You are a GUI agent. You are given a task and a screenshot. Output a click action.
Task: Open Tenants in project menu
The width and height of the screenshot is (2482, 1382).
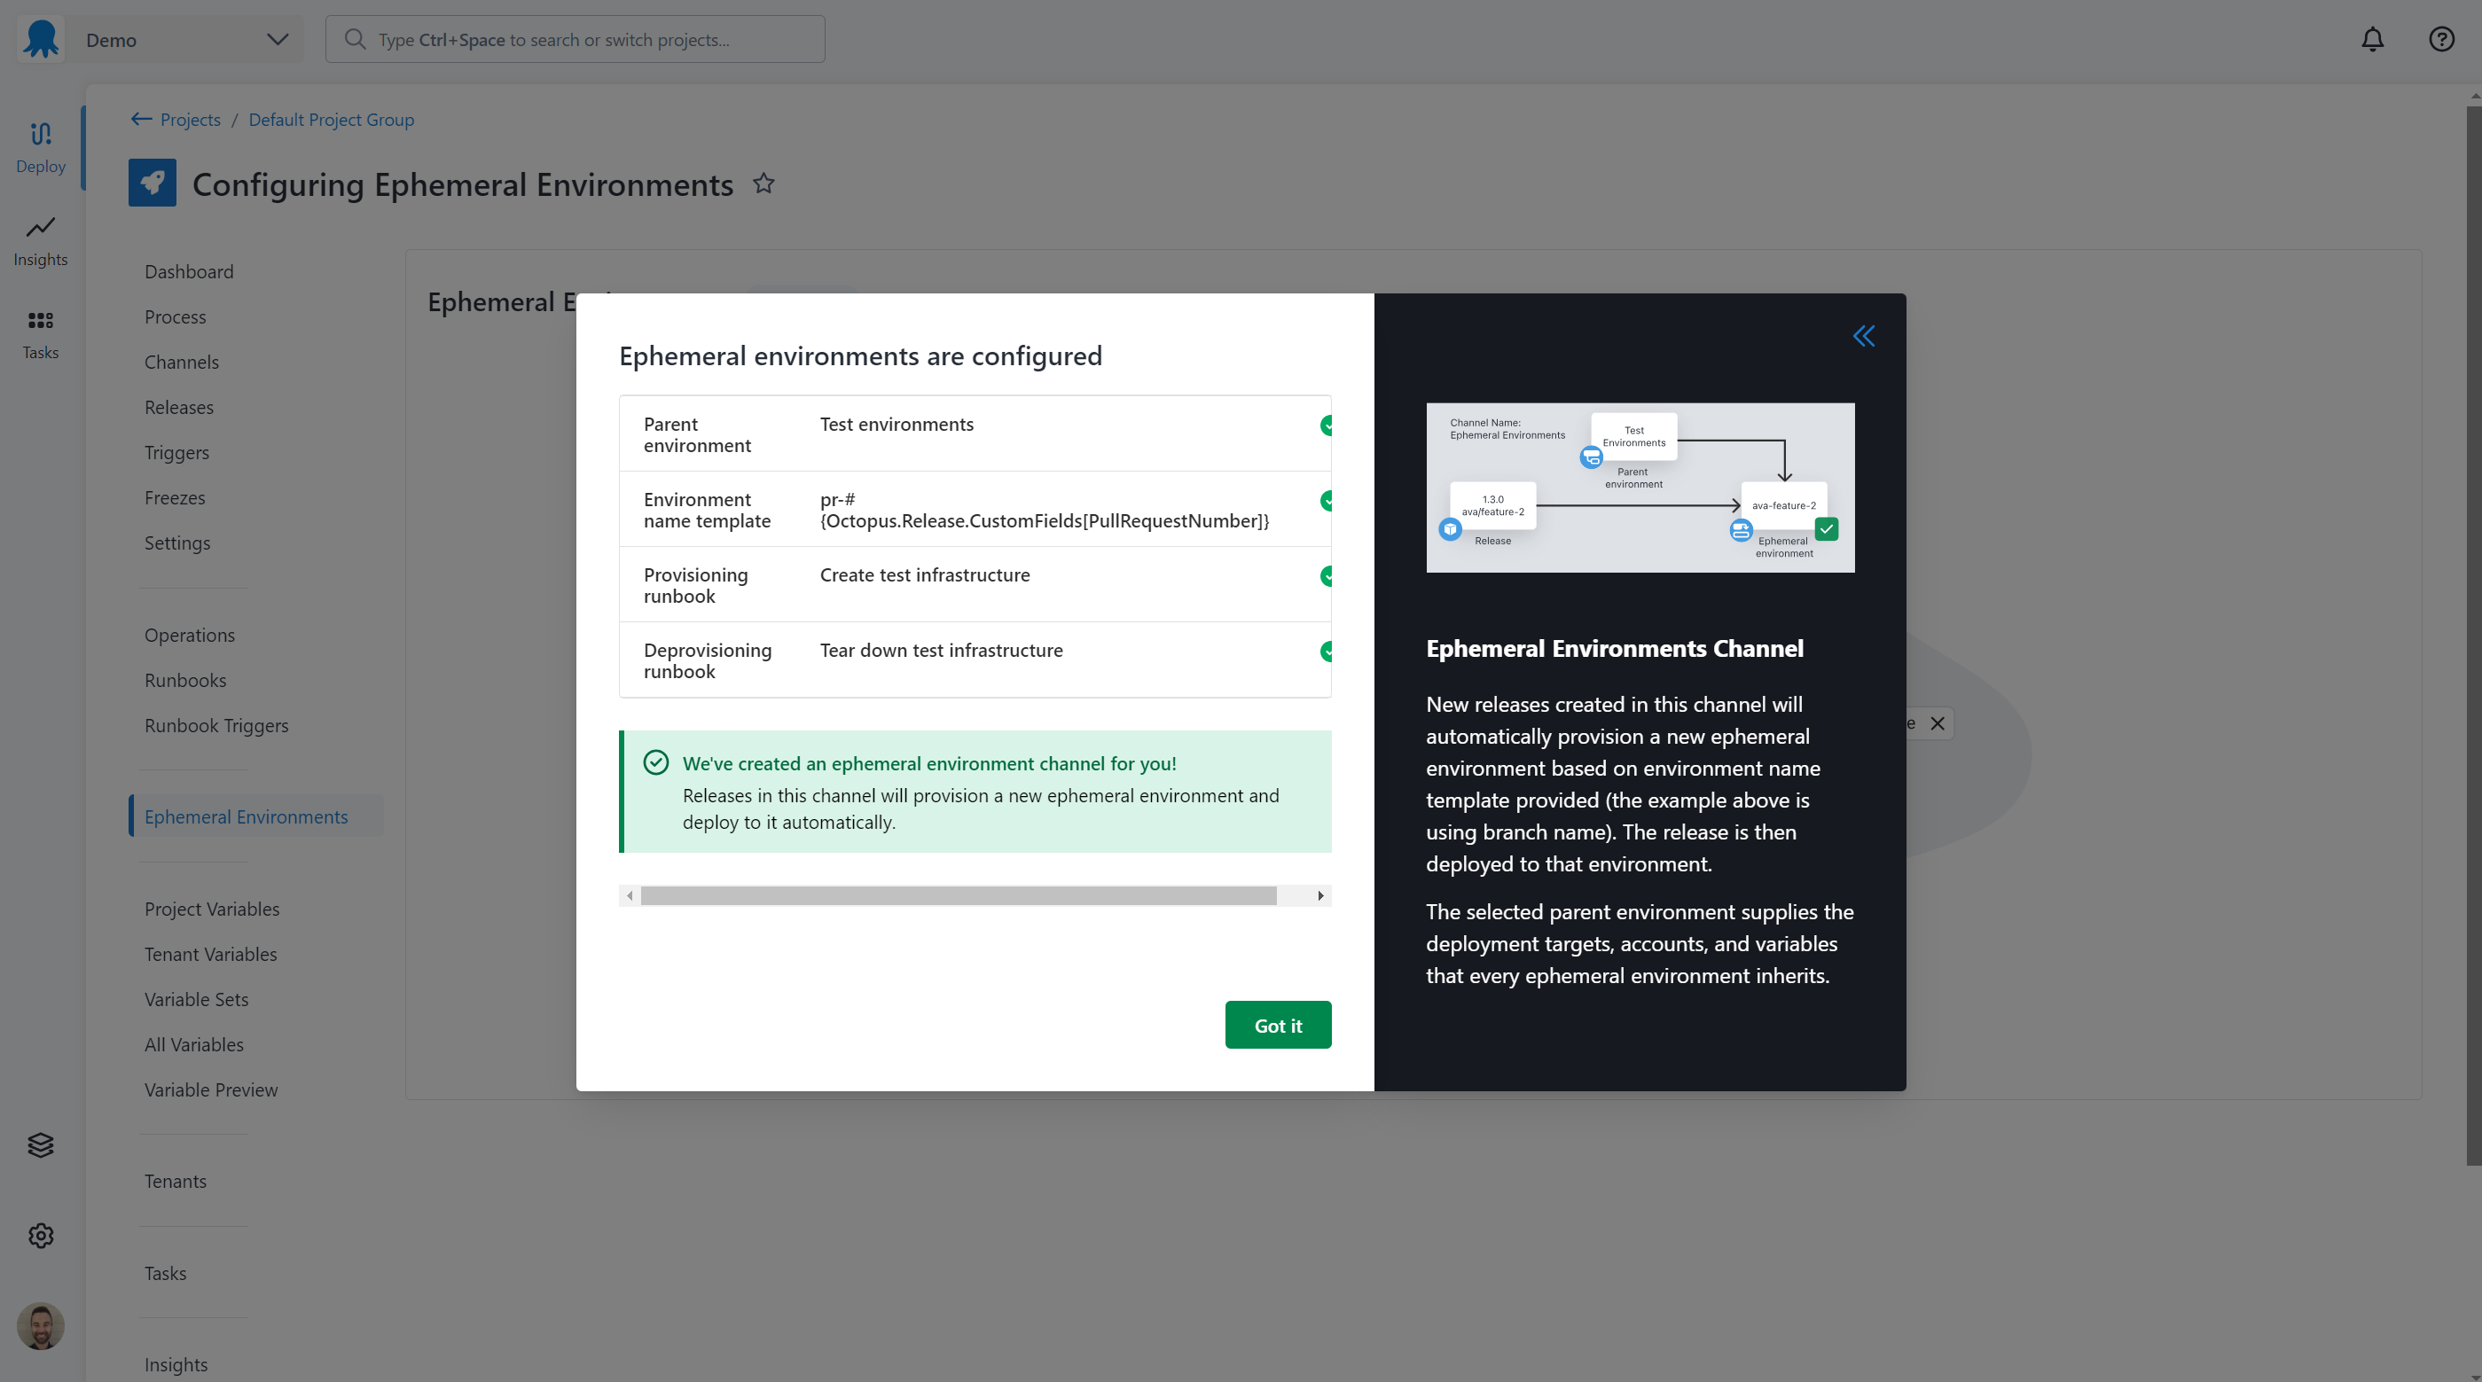[x=176, y=1182]
